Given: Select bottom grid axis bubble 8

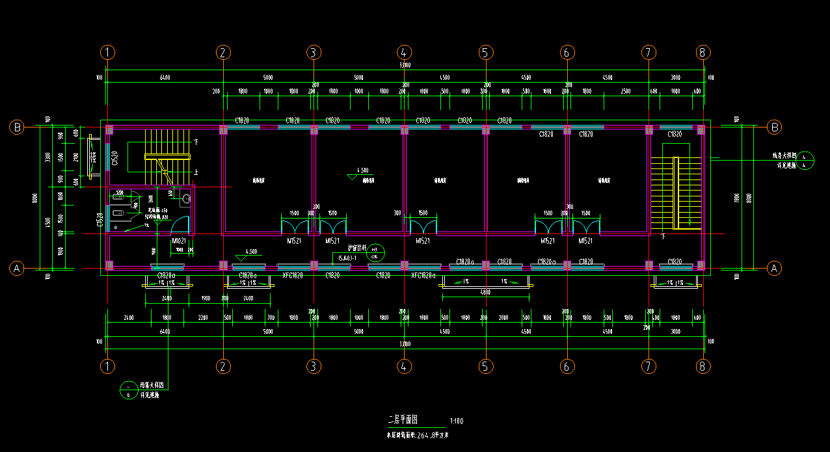Looking at the screenshot, I should 702,367.
